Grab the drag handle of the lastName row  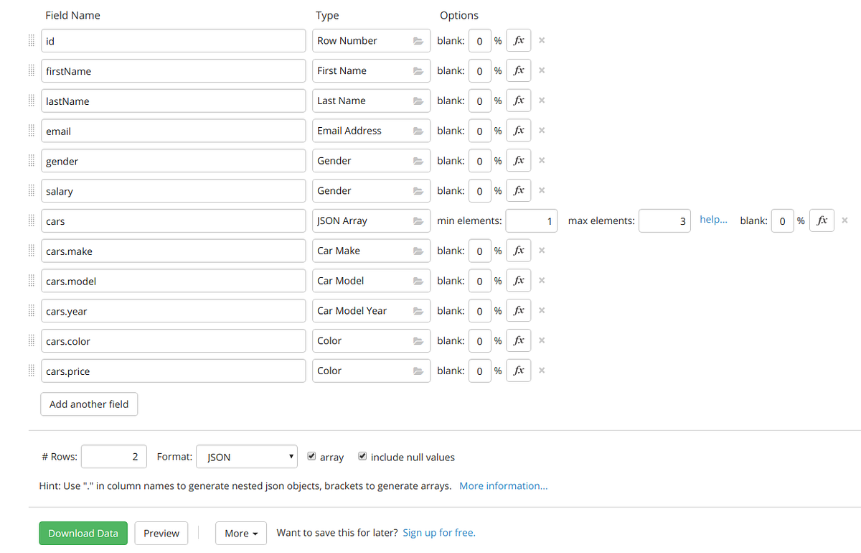pos(31,101)
